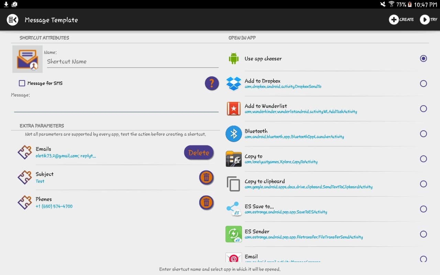Viewport: 440px width, 275px height.
Task: Click the Bluetooth app icon
Action: pos(234,134)
